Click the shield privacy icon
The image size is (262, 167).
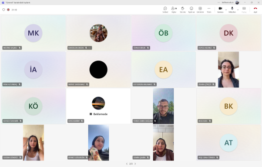tap(3, 10)
